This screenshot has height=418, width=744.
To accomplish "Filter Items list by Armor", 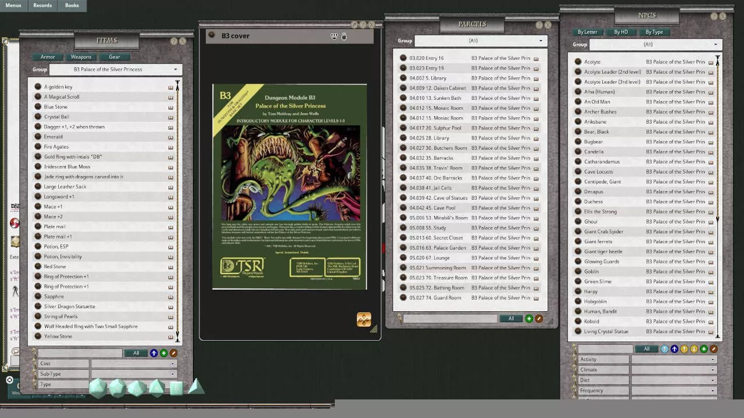I will (48, 57).
